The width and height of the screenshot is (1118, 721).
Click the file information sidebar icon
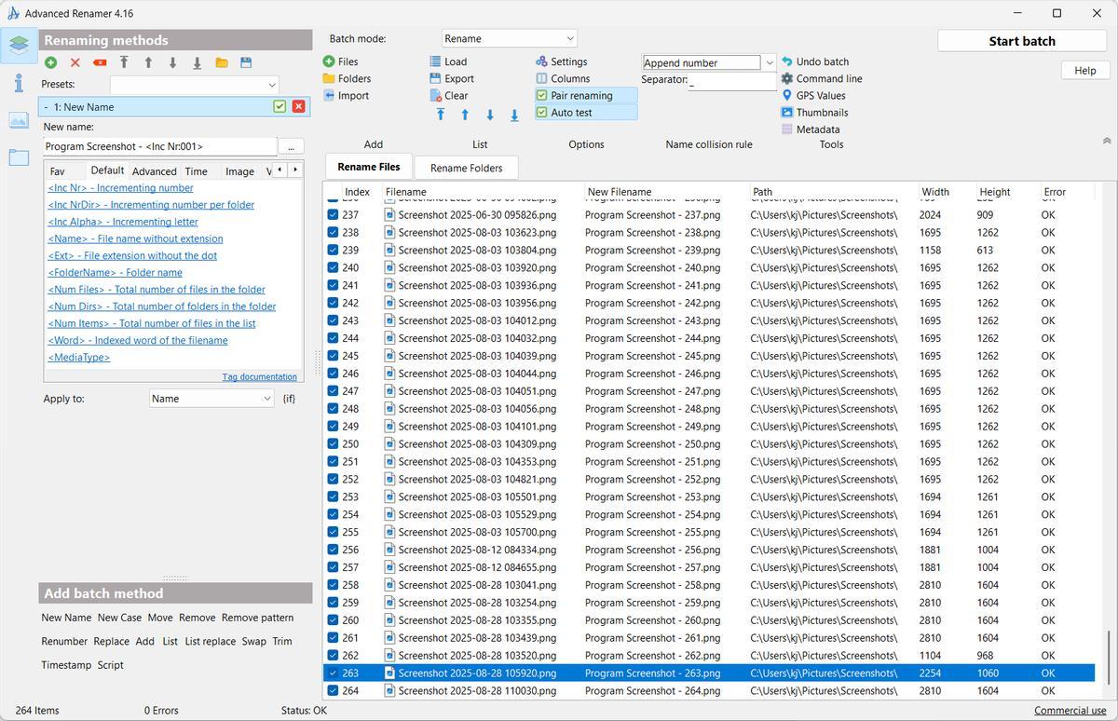point(19,83)
